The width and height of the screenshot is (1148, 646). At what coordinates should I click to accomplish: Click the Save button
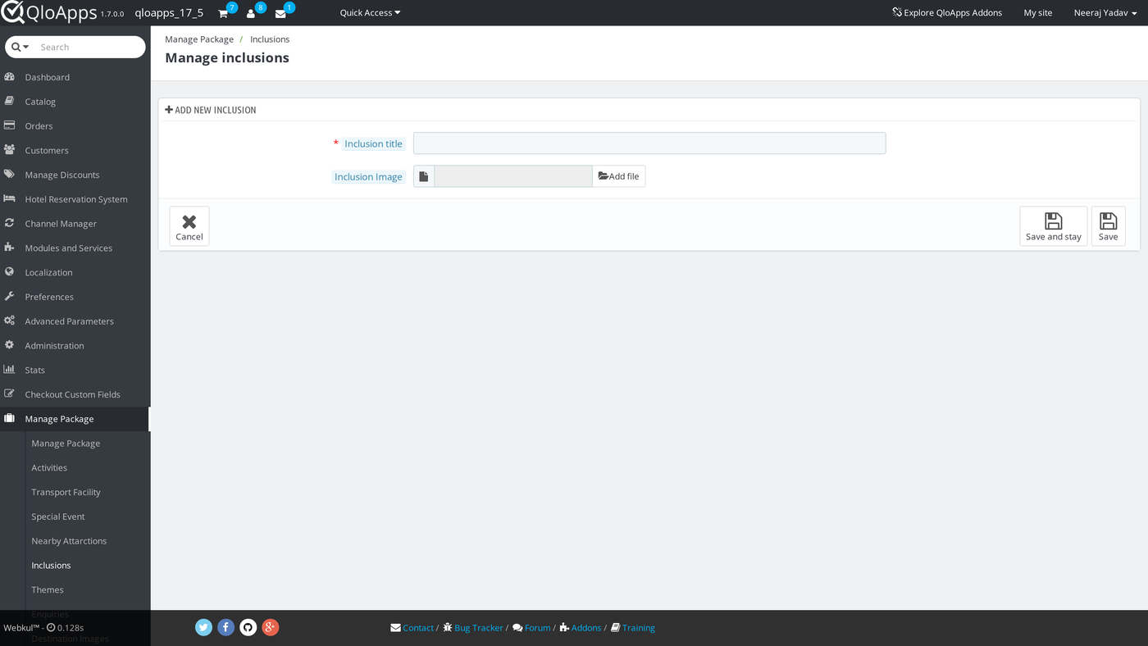[x=1108, y=226]
